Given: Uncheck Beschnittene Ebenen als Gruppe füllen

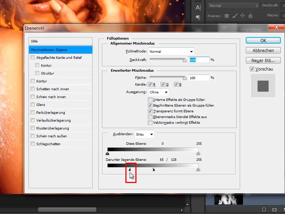Looking at the screenshot, I should coord(150,105).
